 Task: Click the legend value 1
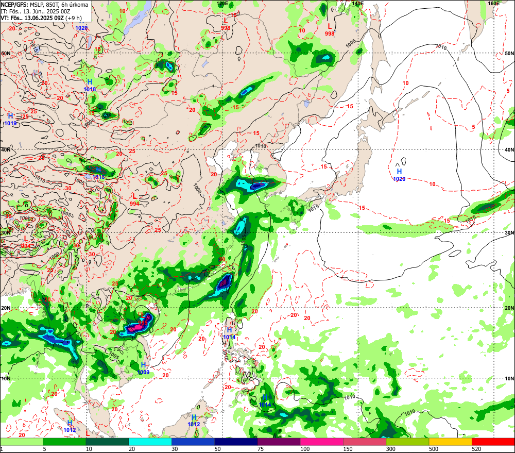[2, 449]
